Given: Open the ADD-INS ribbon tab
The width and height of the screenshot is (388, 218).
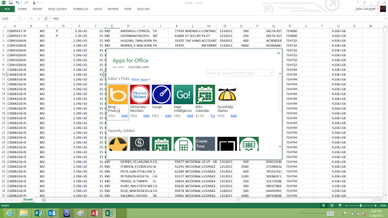Looking at the screenshot, I should (143, 9).
